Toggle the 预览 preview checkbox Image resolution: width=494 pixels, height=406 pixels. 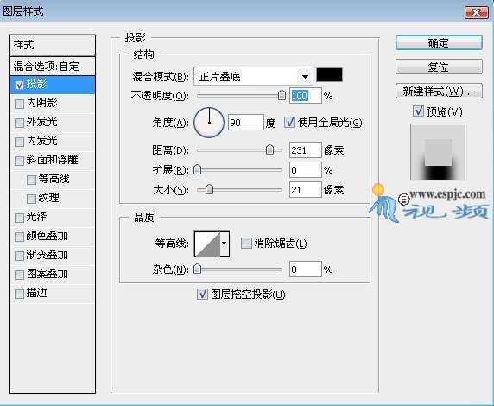[x=418, y=111]
